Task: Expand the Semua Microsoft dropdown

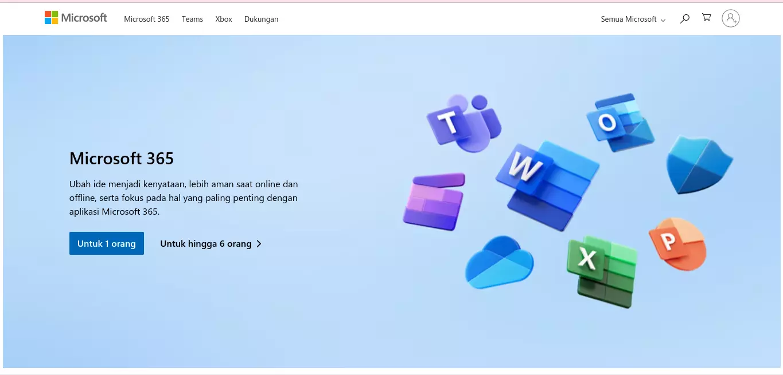Action: tap(633, 19)
